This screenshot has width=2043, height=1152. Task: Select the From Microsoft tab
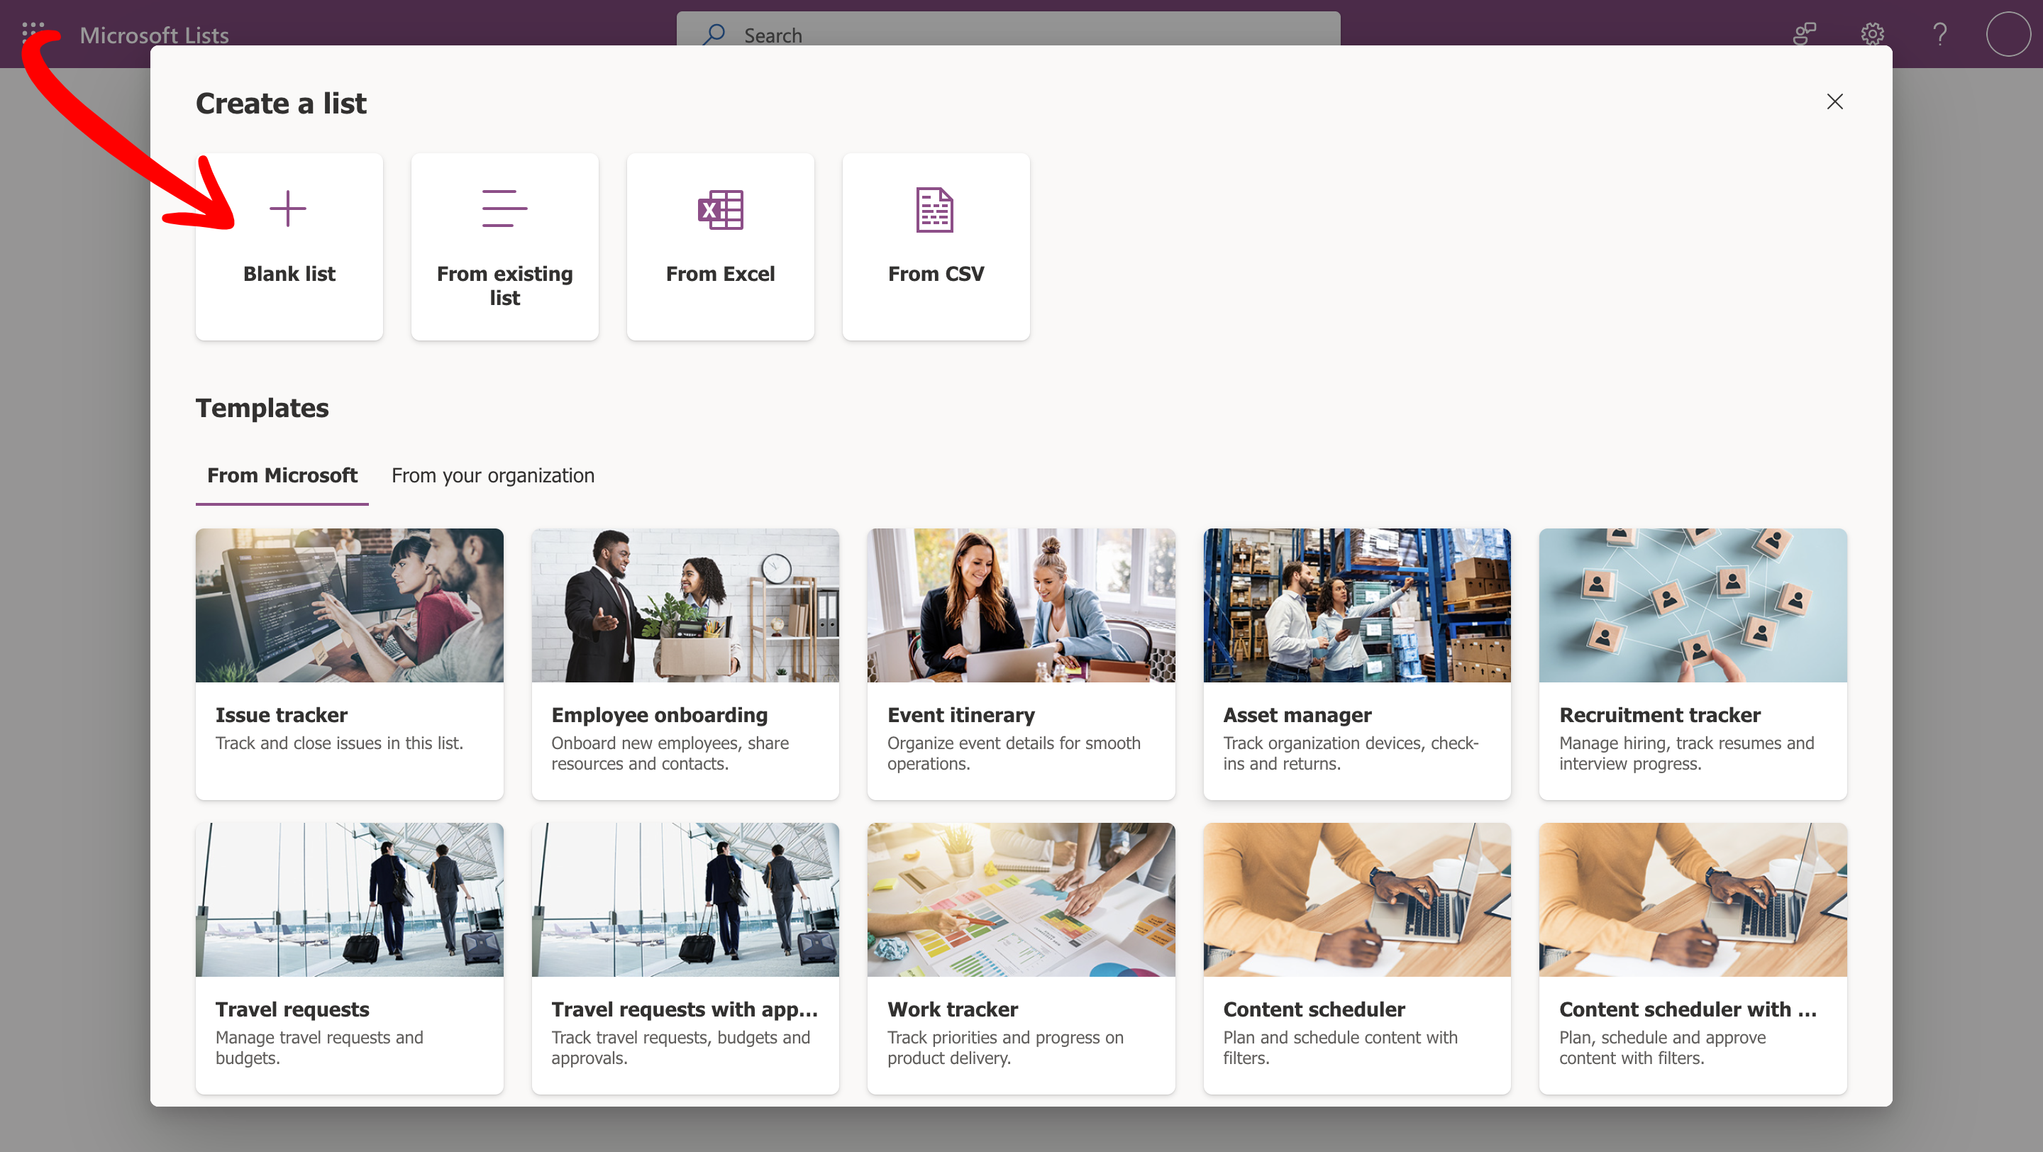[x=282, y=476]
